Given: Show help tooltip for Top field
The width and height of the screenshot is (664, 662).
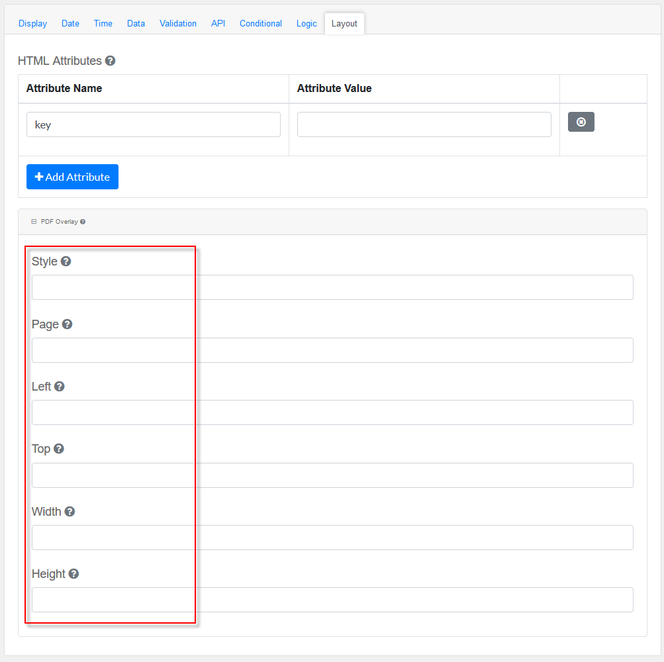Looking at the screenshot, I should [59, 449].
